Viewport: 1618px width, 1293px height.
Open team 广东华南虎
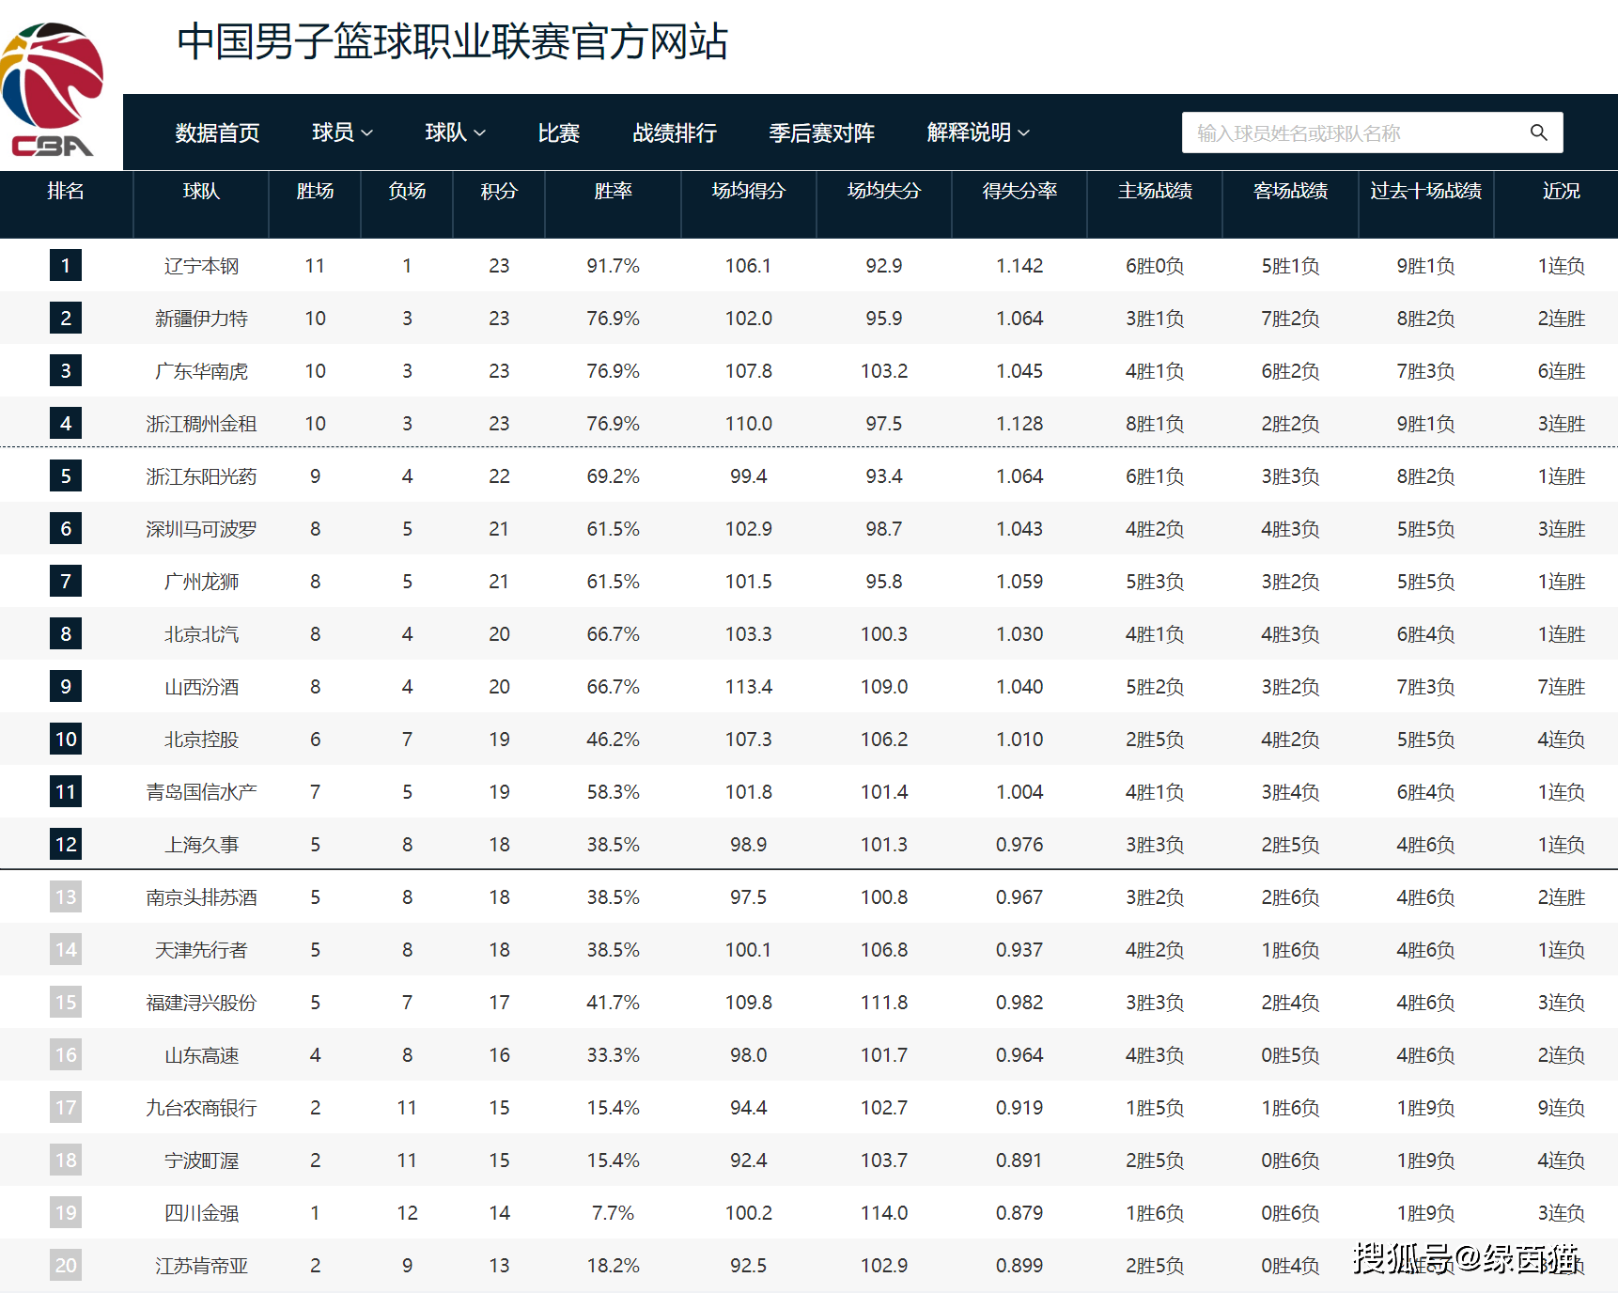coord(201,371)
